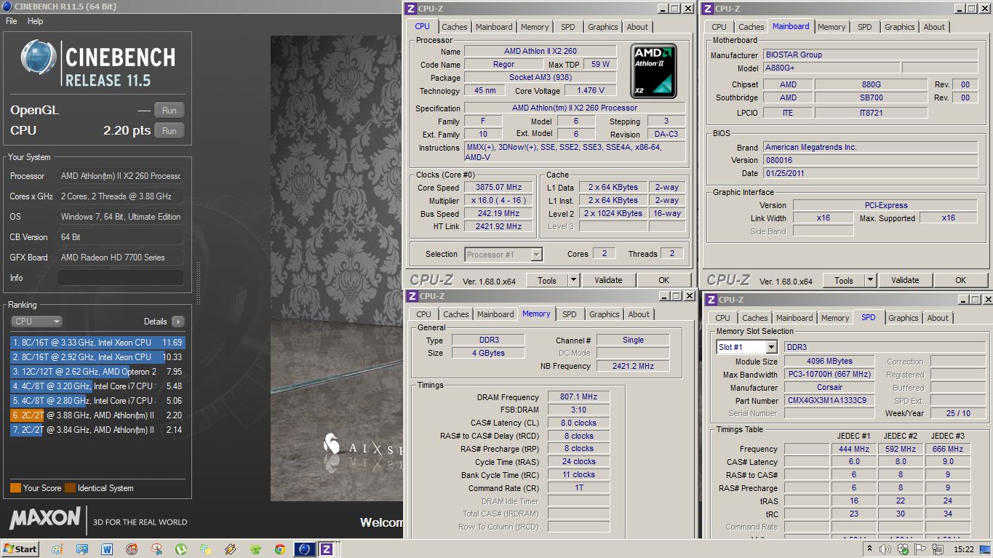
Task: Open the network connection tray icon
Action: click(x=937, y=550)
